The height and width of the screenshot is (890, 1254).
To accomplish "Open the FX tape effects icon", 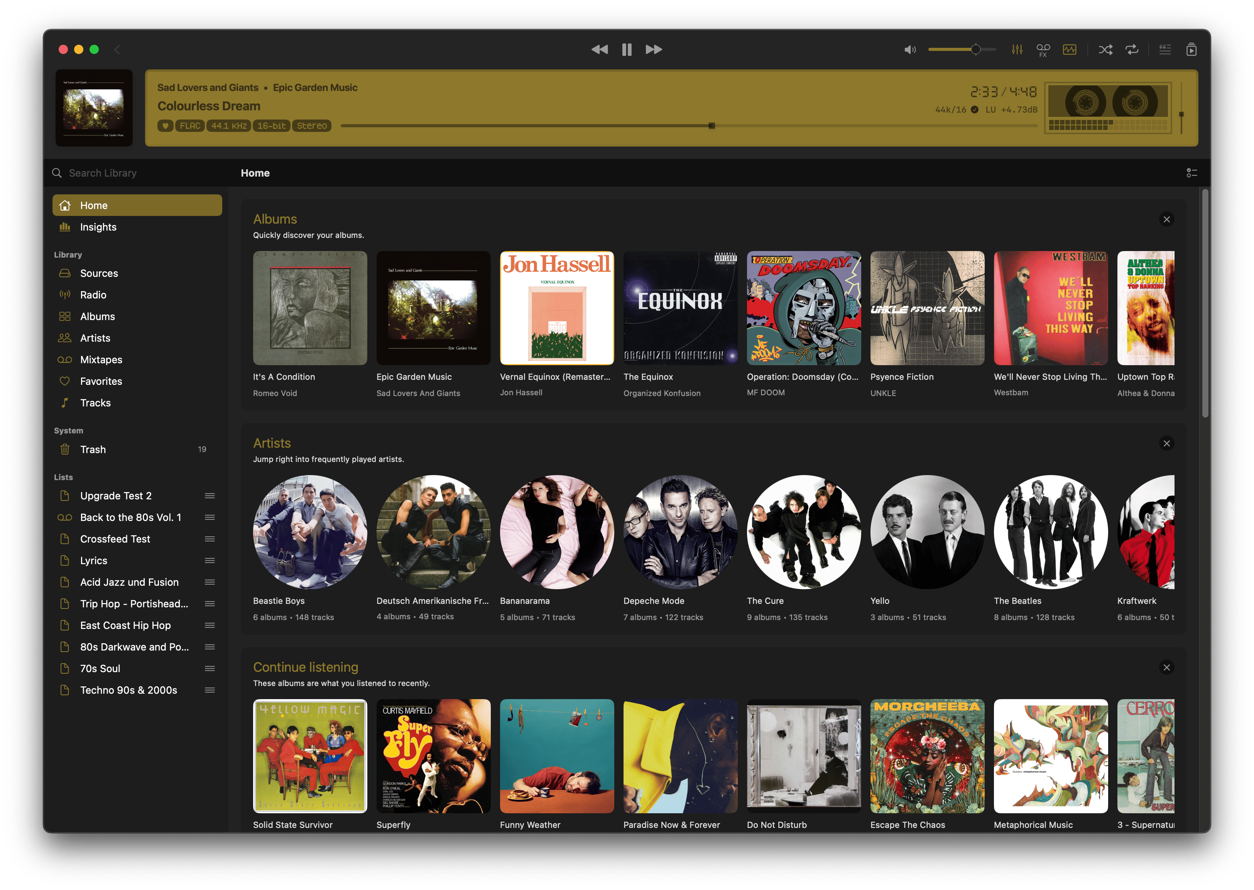I will tap(1043, 50).
